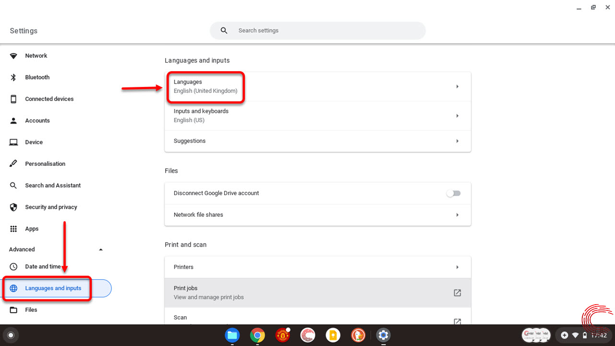Image resolution: width=615 pixels, height=346 pixels.
Task: Open the Files section in sidebar
Action: pyautogui.click(x=31, y=309)
